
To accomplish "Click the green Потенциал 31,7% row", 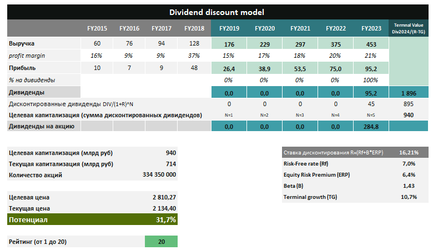I will [92, 220].
